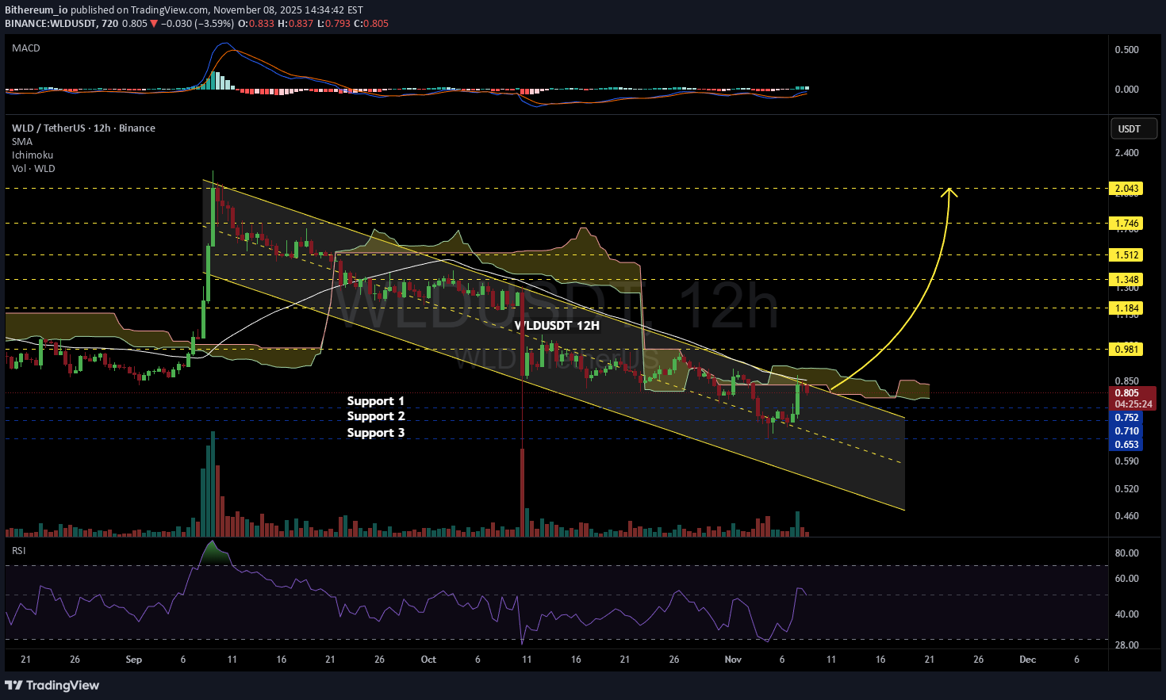Viewport: 1166px width, 700px height.
Task: Click the WLD / TetherUS chart title
Action: click(83, 128)
